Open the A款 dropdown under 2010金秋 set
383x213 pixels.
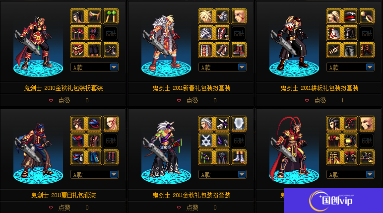[94, 67]
